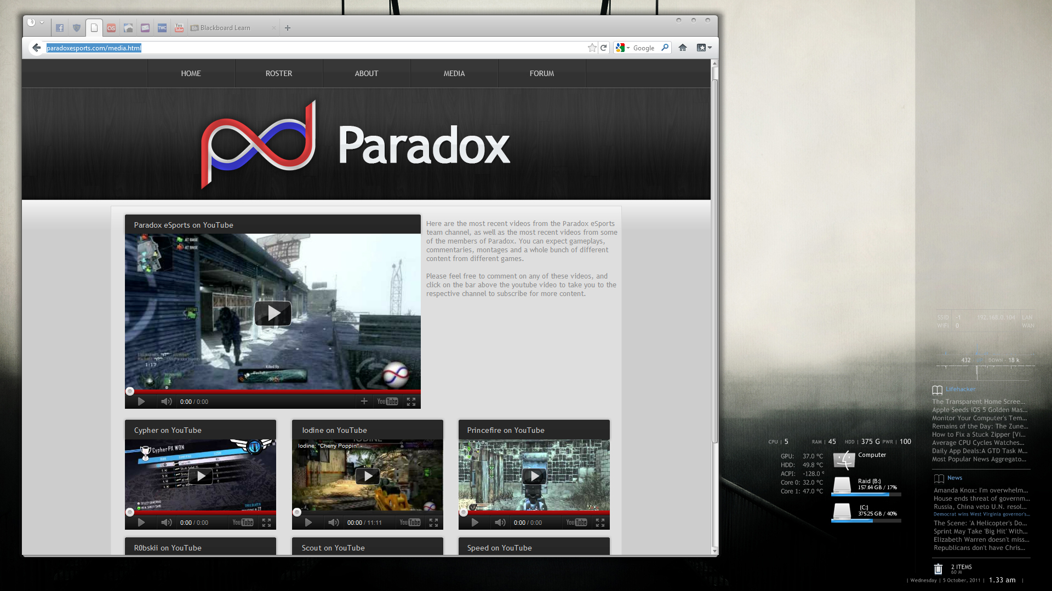Click the main video progress bar
1052x591 pixels.
273,391
